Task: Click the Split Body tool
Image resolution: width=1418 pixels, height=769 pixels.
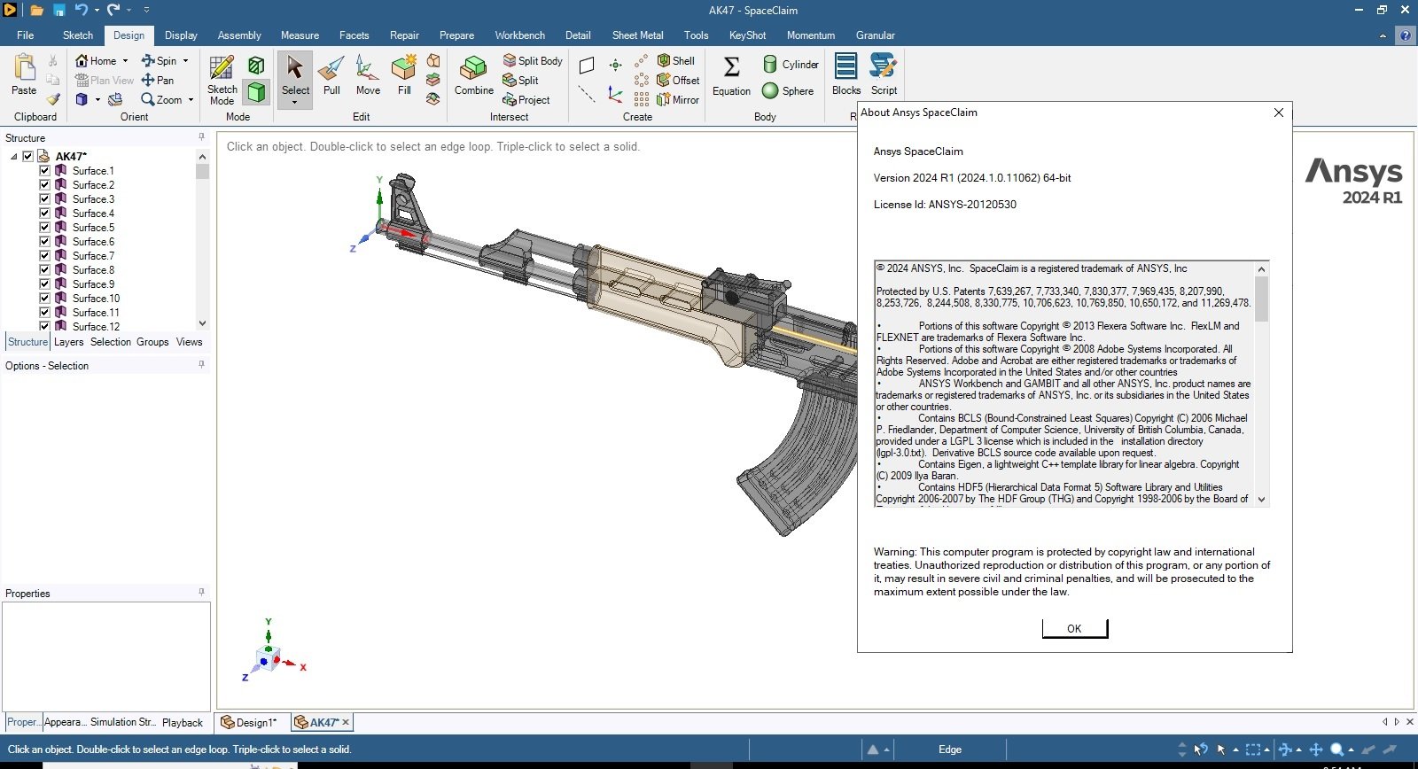Action: pos(533,60)
